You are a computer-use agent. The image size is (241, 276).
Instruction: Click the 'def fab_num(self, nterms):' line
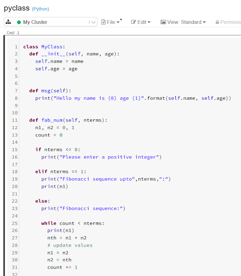pos(68,120)
